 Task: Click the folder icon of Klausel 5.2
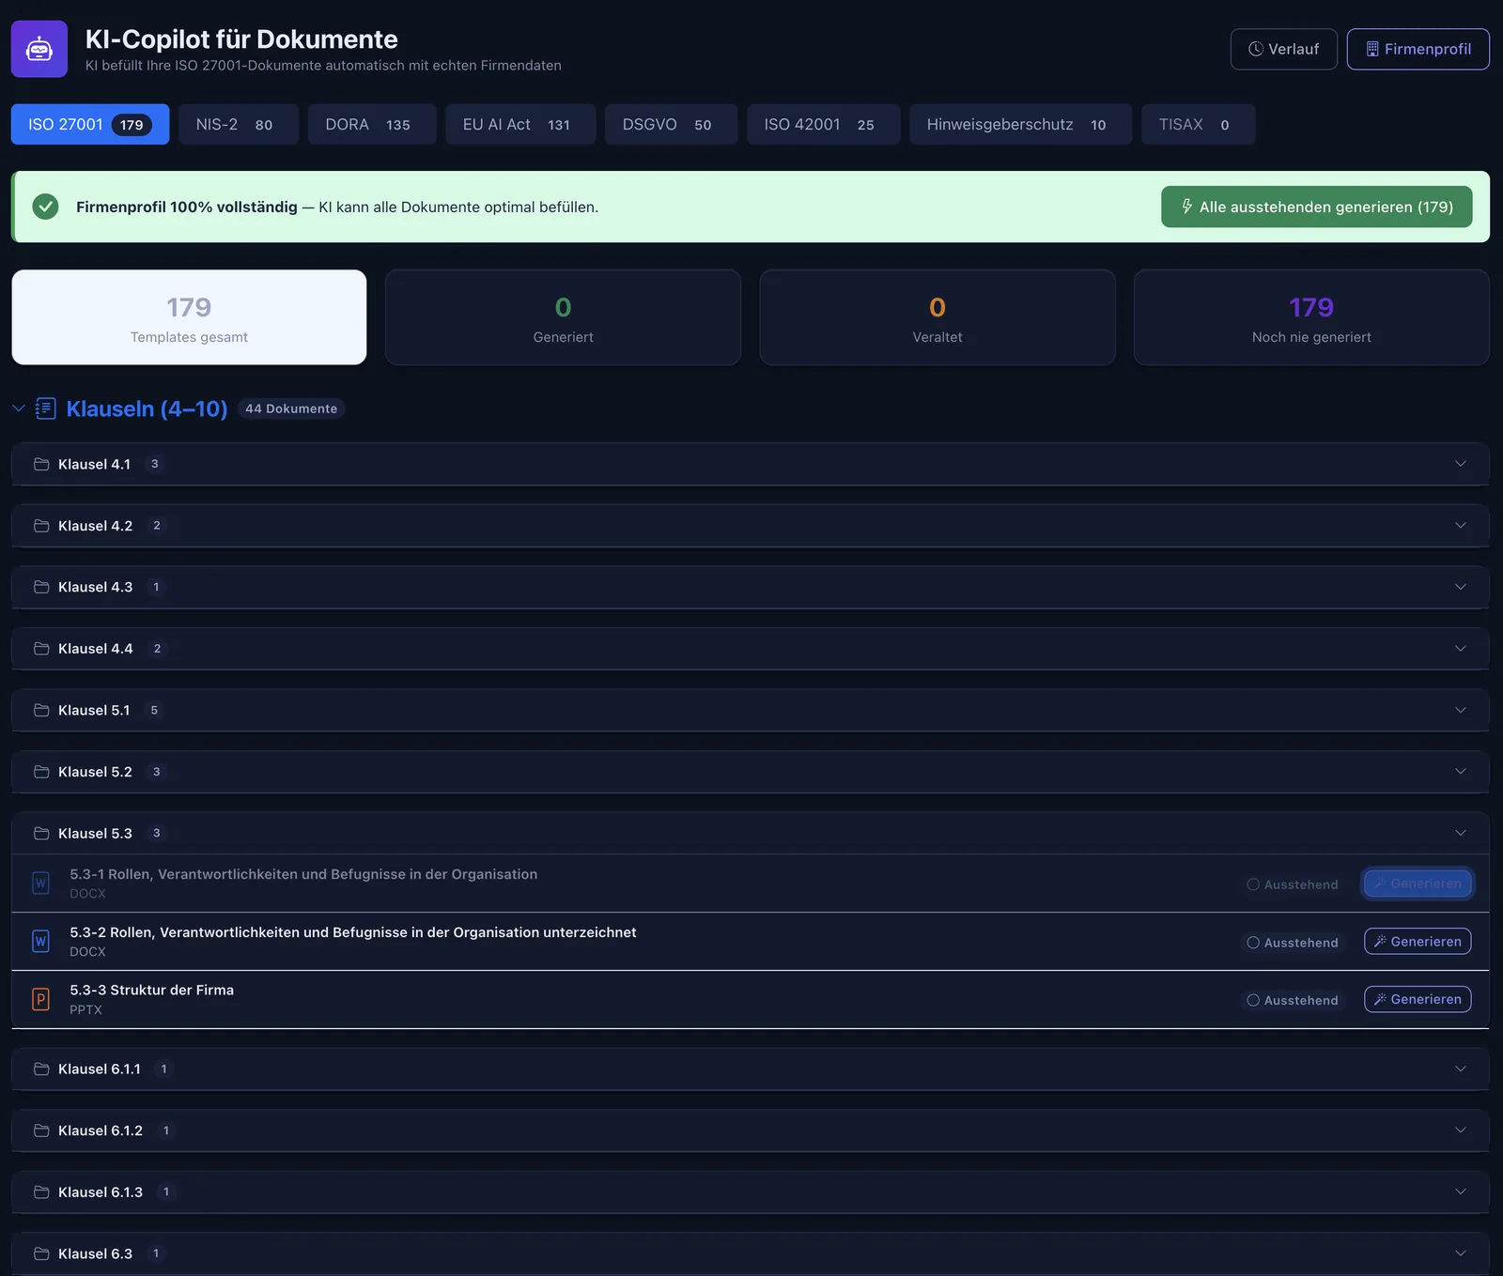point(41,772)
